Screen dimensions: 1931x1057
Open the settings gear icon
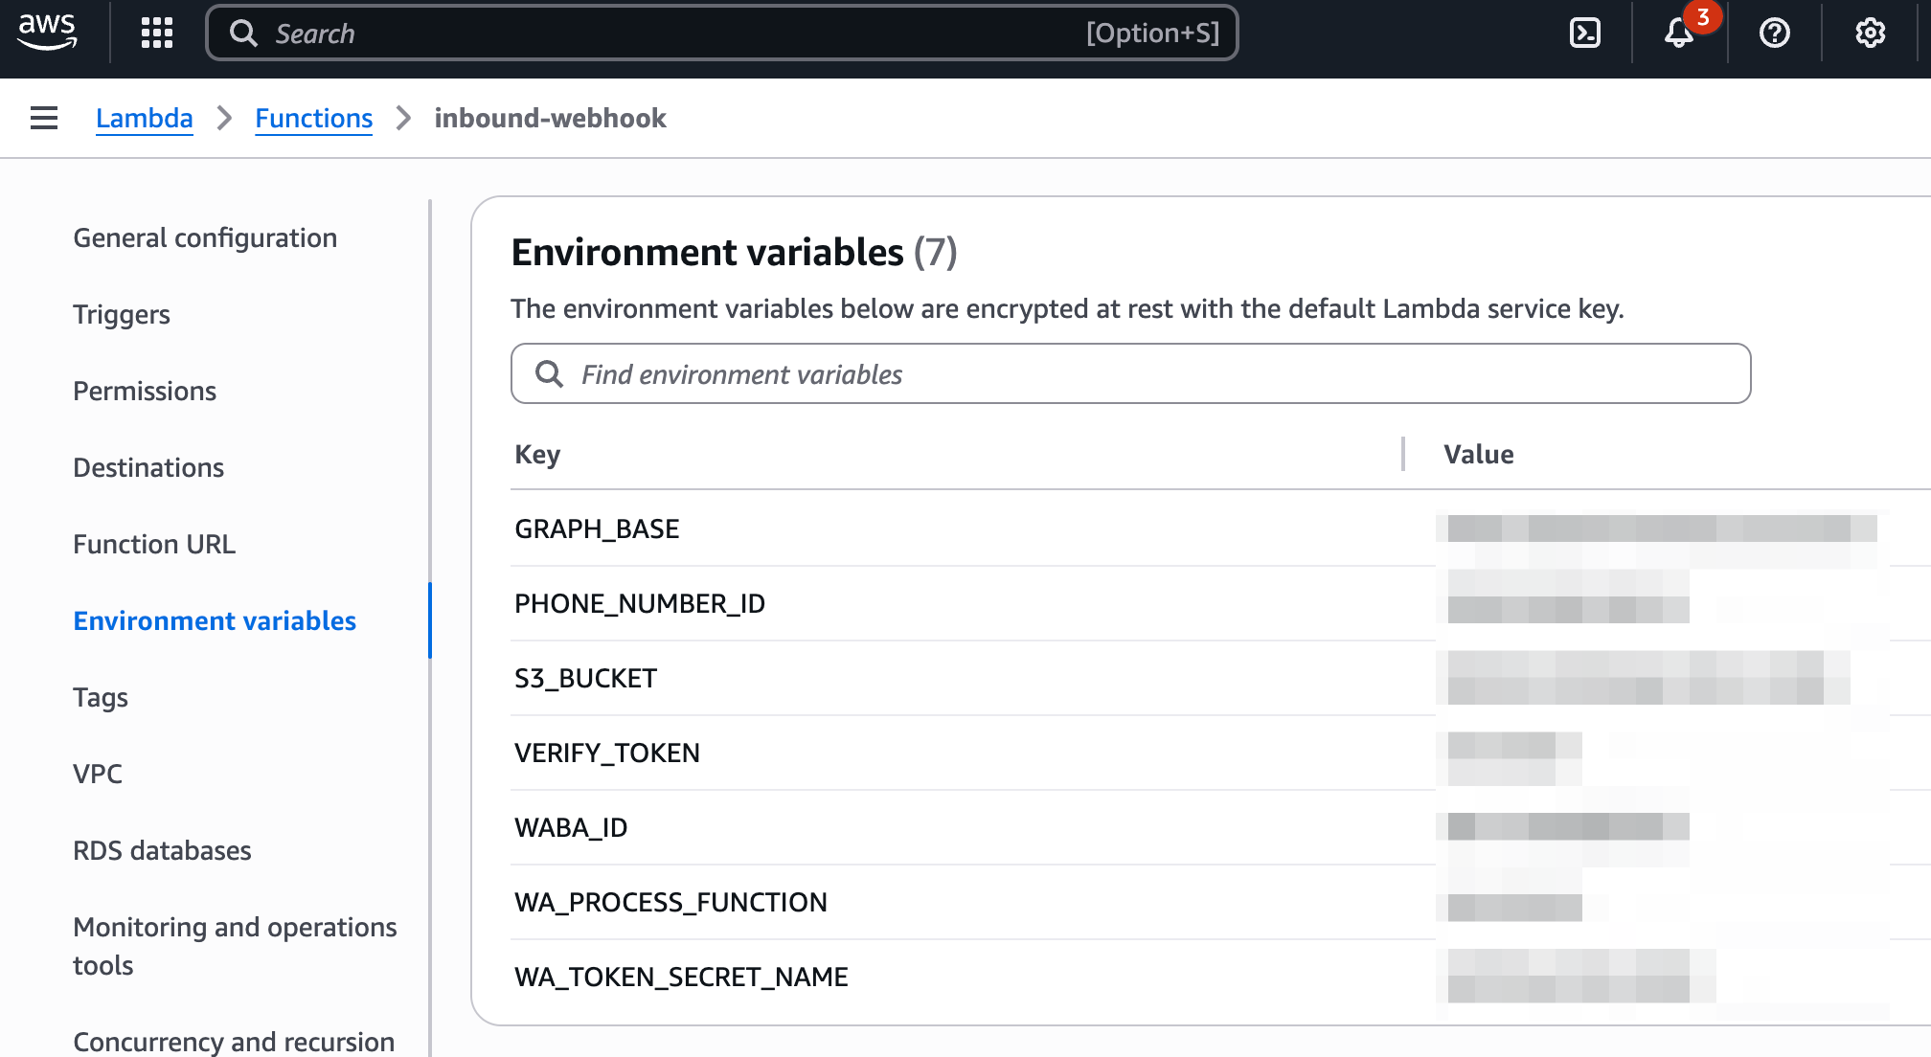pyautogui.click(x=1870, y=33)
